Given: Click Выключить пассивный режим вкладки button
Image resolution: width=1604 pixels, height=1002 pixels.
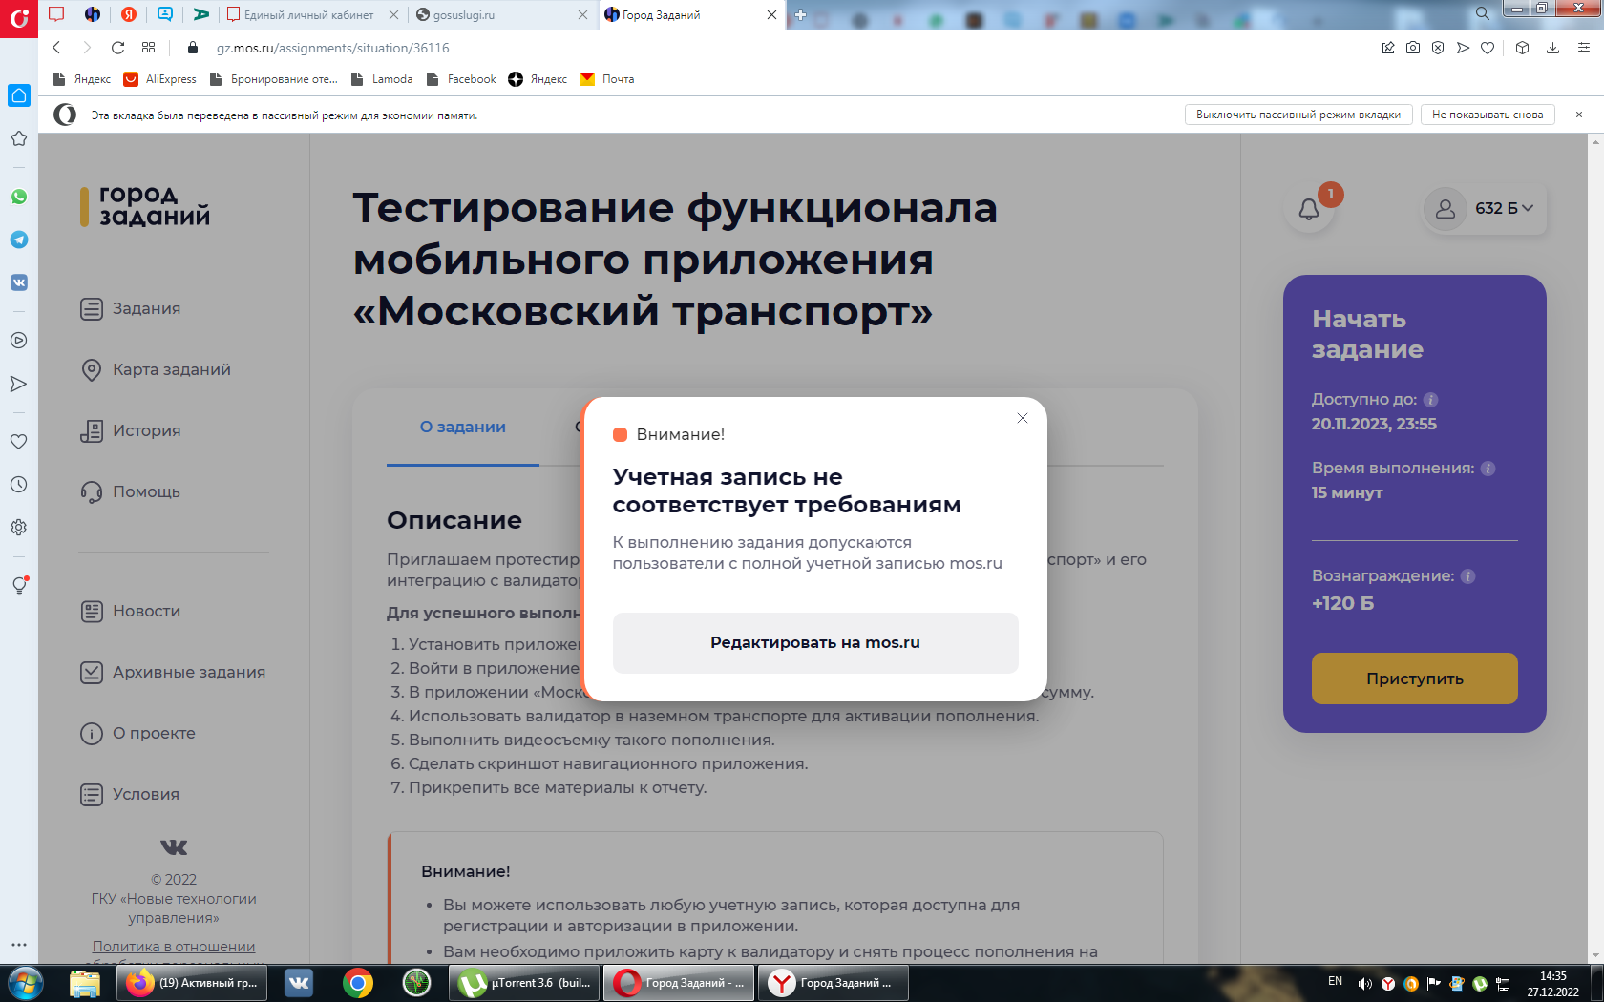Looking at the screenshot, I should coord(1298,115).
